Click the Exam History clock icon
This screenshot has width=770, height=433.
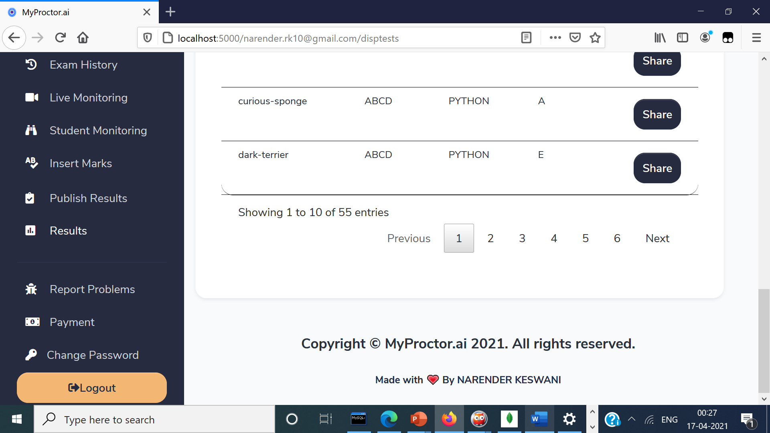click(x=31, y=65)
